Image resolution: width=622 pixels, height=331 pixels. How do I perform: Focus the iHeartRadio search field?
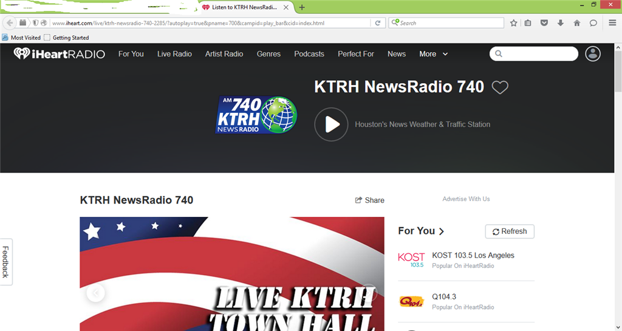(x=533, y=54)
